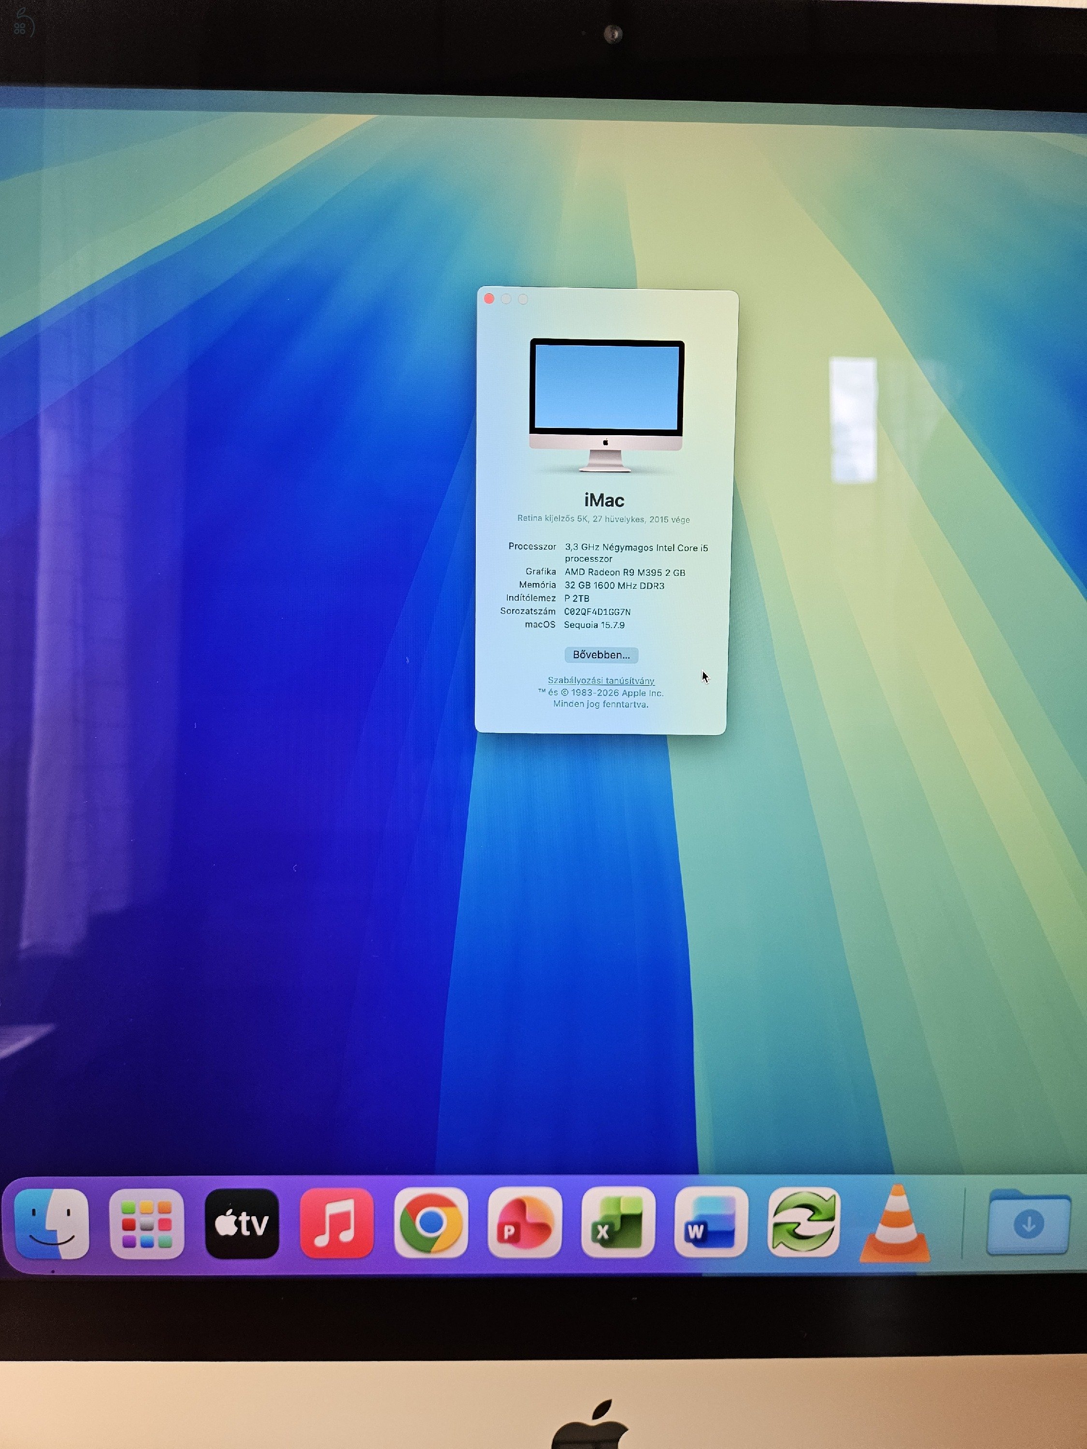Click the 'Sequoia 15.7.9' macOS version
The image size is (1087, 1449).
[594, 625]
